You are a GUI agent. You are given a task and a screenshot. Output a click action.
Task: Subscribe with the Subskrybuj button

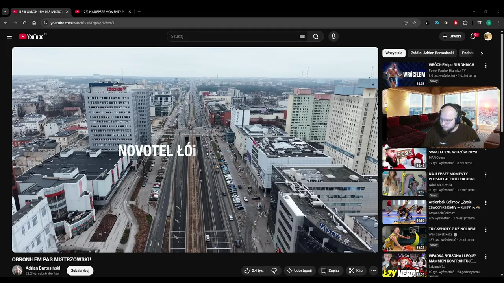coord(80,270)
